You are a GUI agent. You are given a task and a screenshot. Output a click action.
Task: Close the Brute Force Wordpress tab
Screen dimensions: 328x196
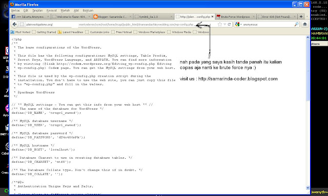pyautogui.click(x=254, y=17)
